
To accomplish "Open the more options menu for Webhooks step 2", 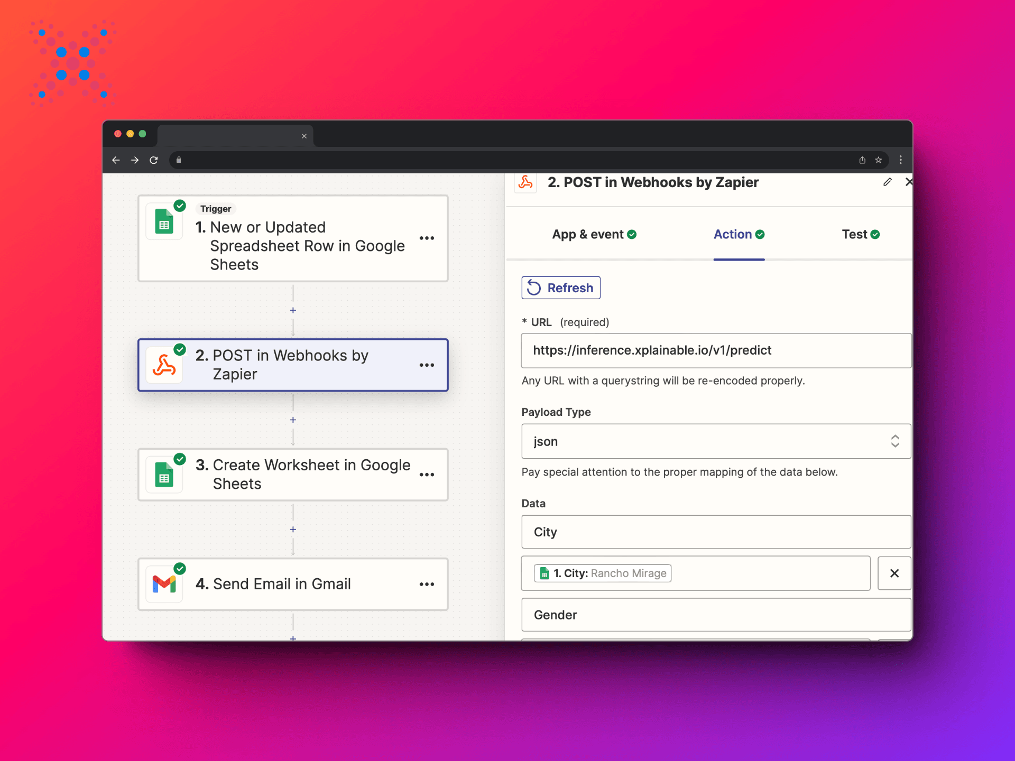I will click(427, 365).
